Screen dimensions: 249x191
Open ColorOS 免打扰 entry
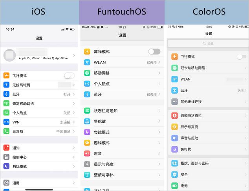click(x=208, y=149)
